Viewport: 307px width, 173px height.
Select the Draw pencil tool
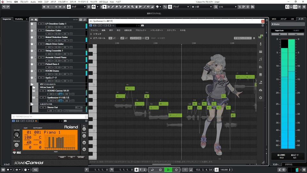pyautogui.click(x=112, y=7)
